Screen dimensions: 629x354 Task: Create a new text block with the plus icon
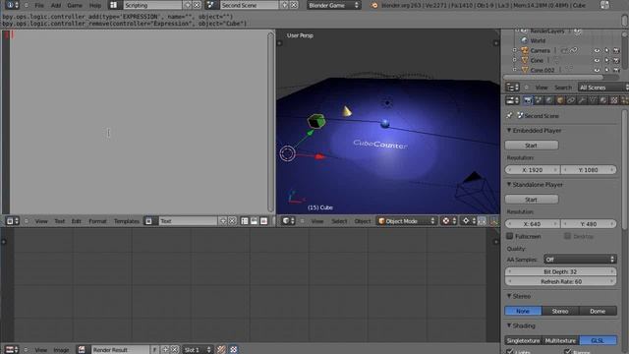(223, 221)
